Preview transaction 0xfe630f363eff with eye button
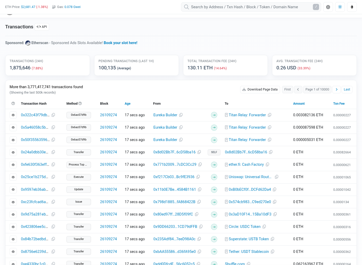Screen dimensions: 362x265 [x=13, y=164]
